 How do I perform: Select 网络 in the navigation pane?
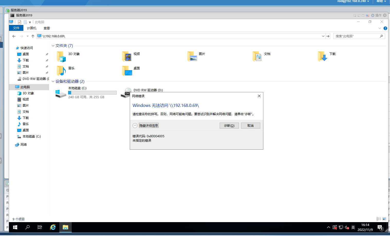pos(21,145)
